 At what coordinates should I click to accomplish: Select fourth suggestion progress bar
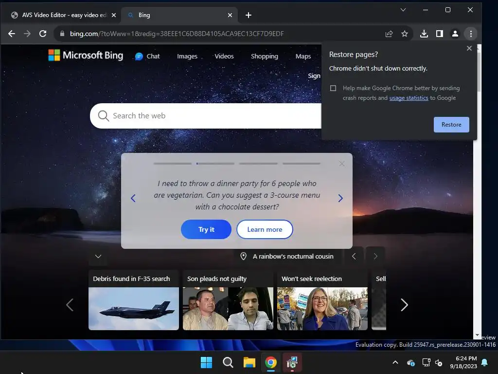[x=302, y=164]
